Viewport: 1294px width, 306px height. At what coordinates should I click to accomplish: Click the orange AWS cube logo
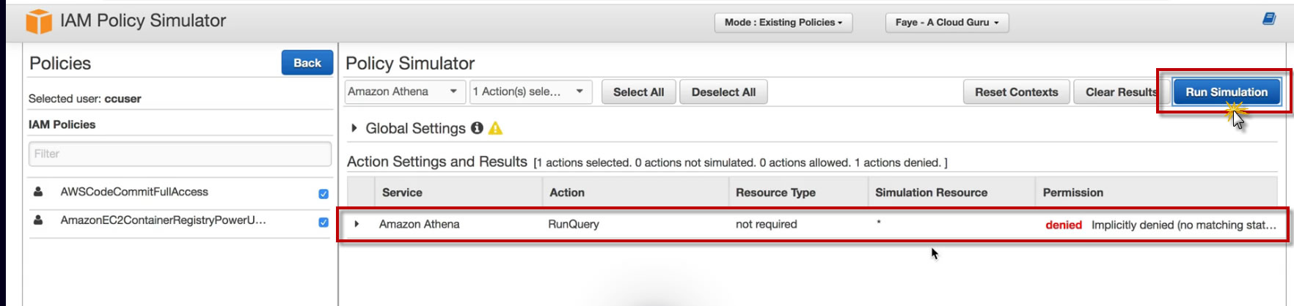click(x=39, y=21)
